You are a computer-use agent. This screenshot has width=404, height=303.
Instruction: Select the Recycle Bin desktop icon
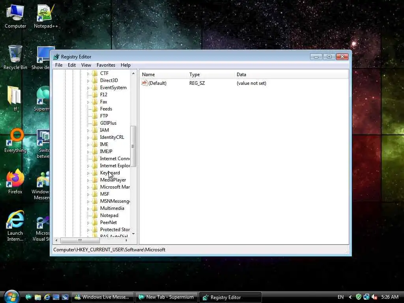pos(15,57)
